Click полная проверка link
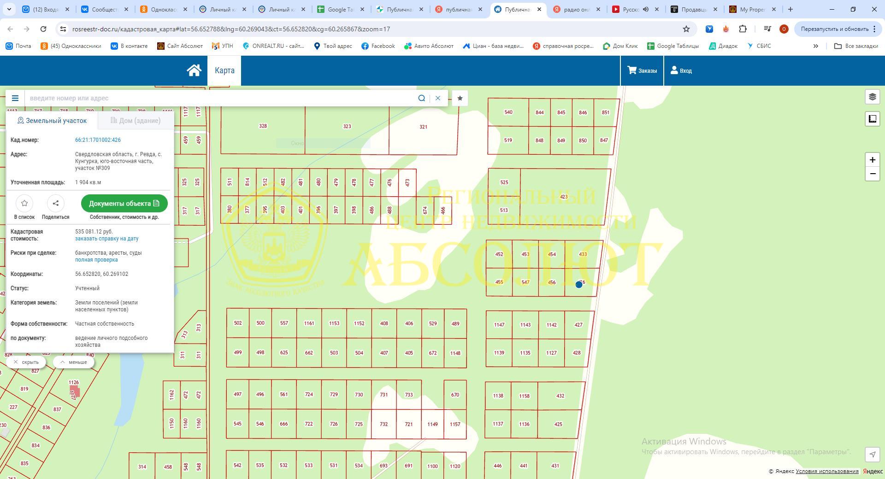885x479 pixels. click(96, 260)
